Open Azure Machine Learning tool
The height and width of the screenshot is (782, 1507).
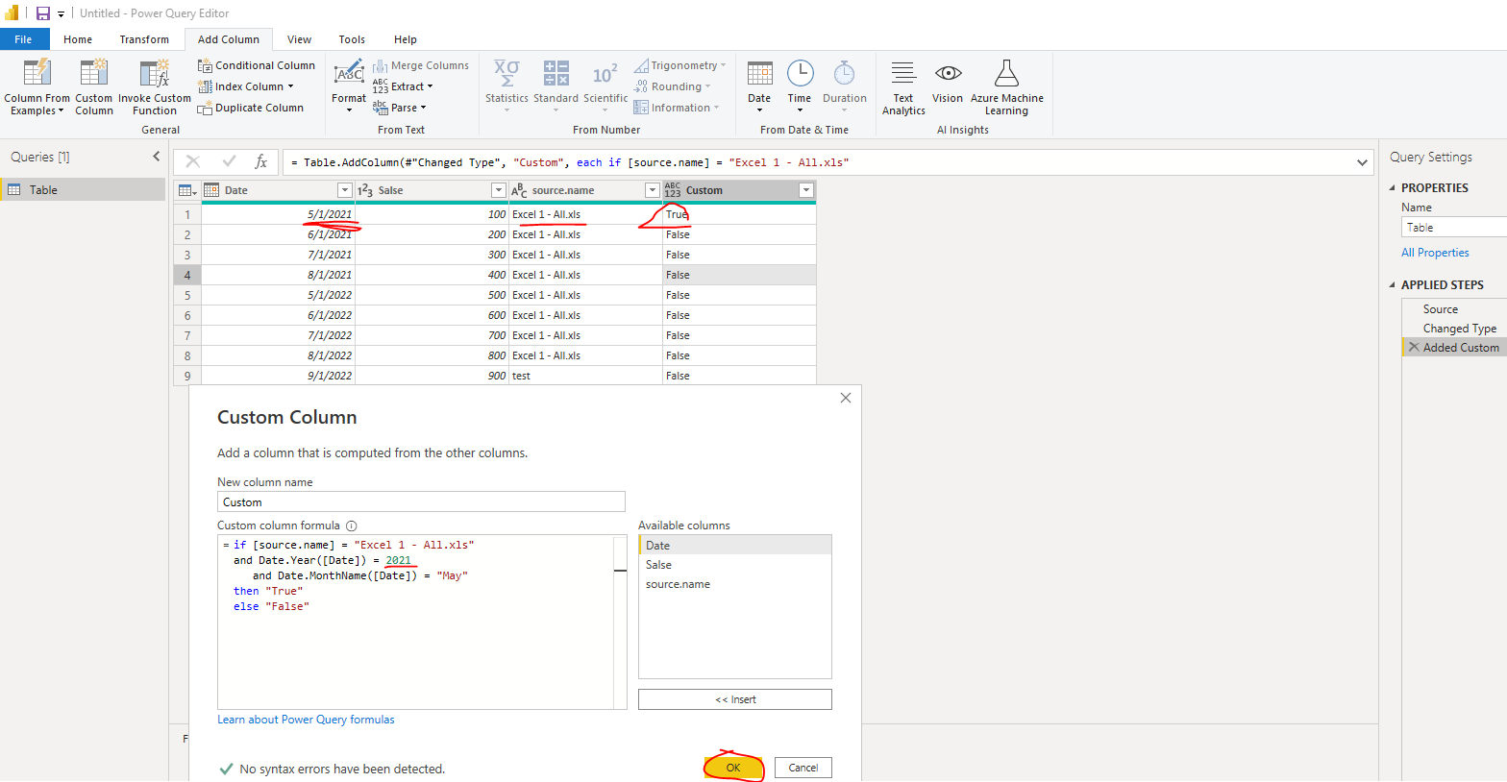1006,86
